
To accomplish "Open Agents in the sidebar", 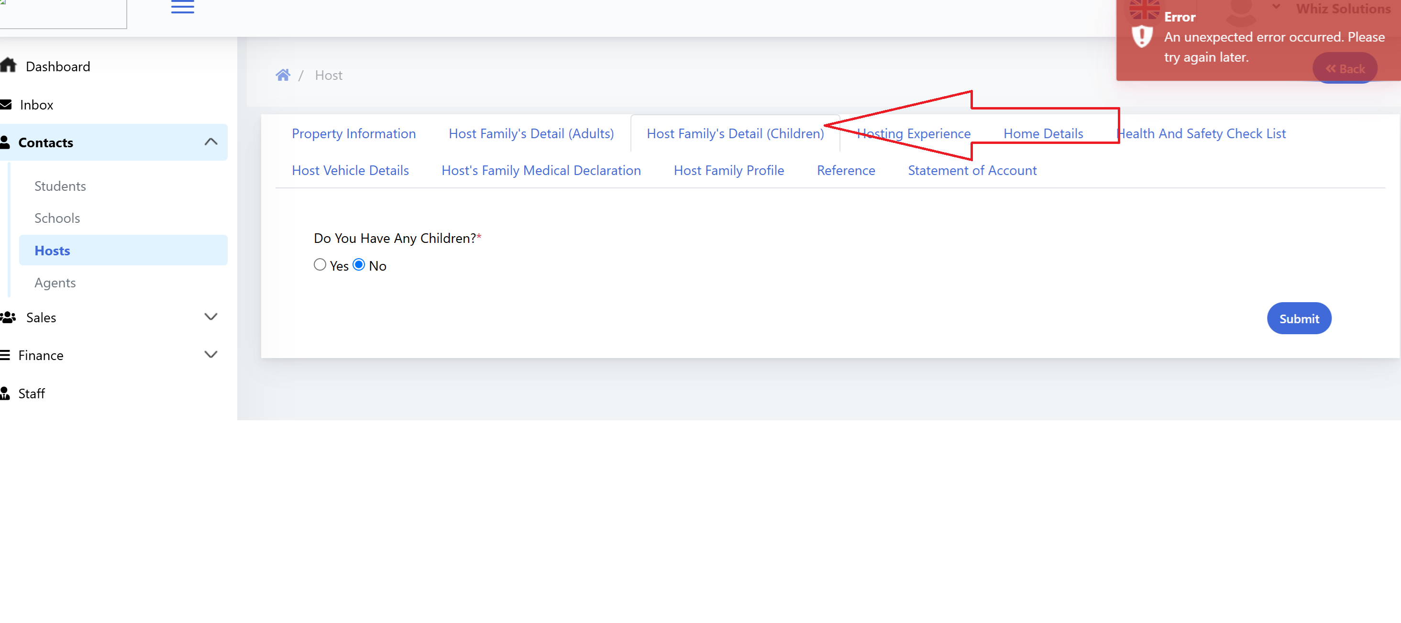I will click(55, 283).
